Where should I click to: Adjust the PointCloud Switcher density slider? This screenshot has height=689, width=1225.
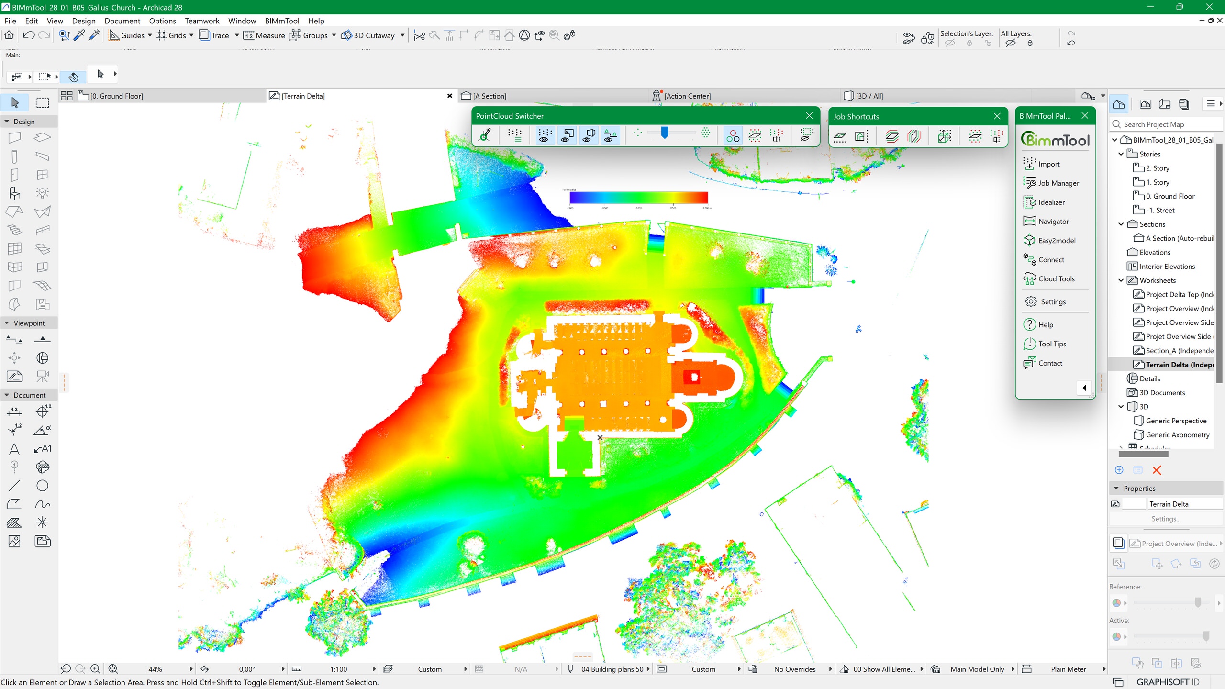665,133
